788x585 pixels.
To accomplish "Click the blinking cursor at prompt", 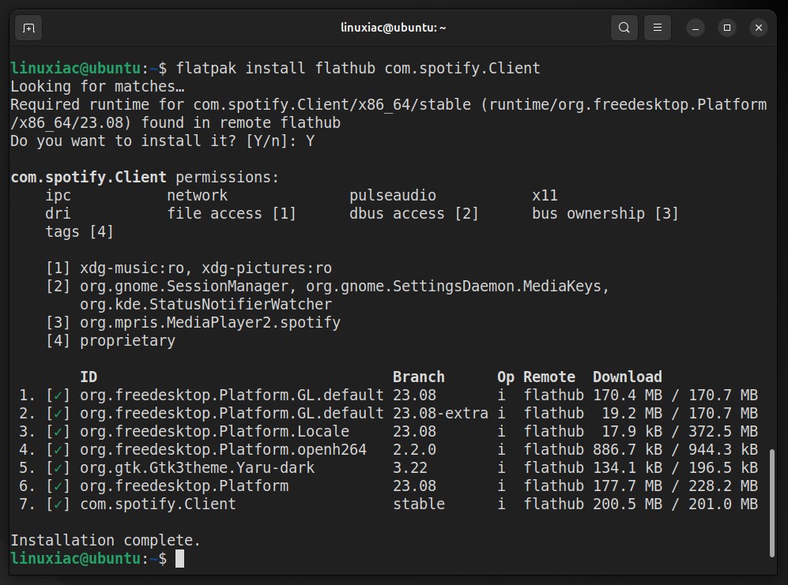I will point(180,558).
